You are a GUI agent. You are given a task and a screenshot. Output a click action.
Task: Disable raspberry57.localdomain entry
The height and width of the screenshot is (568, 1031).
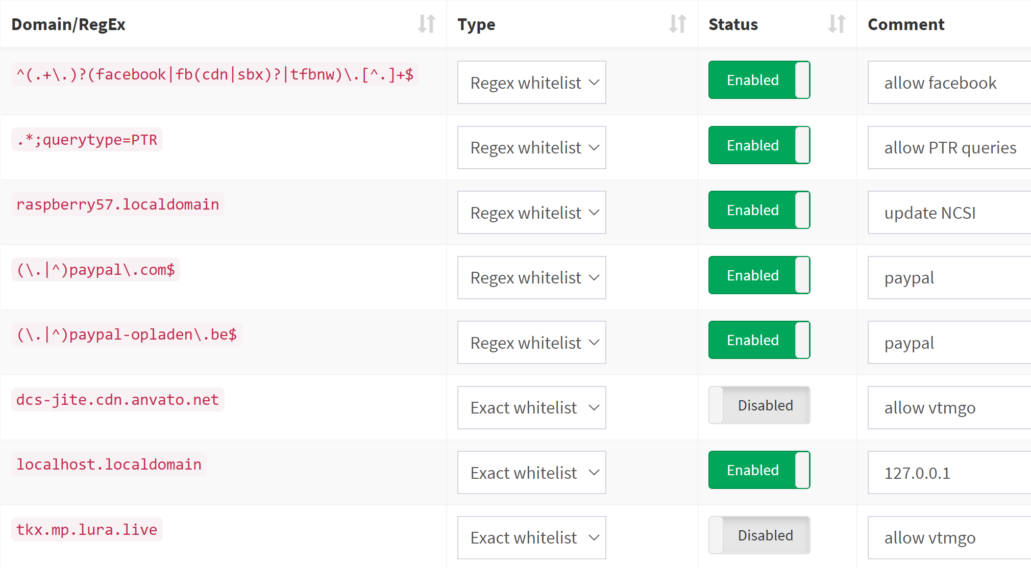click(759, 210)
